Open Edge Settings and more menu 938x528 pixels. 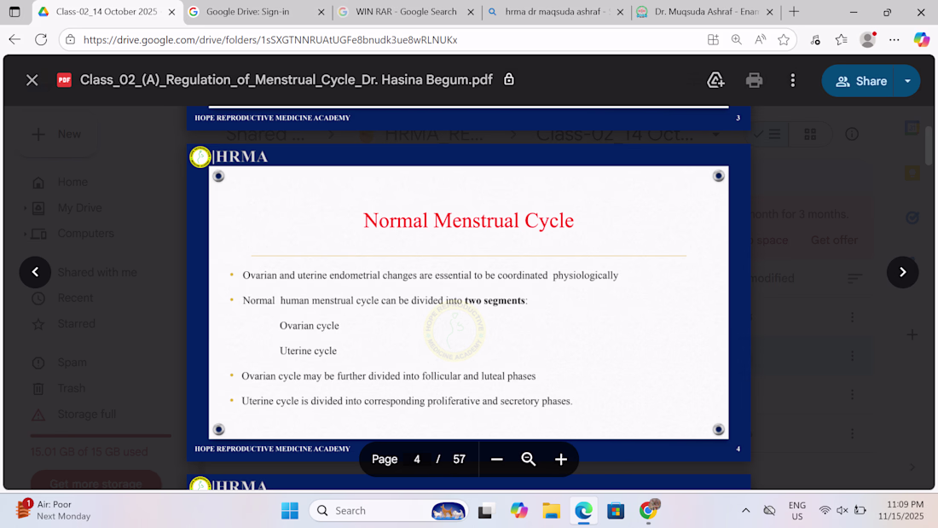(895, 39)
